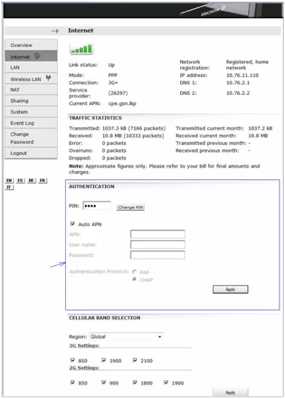Switch language to ES

point(20,181)
